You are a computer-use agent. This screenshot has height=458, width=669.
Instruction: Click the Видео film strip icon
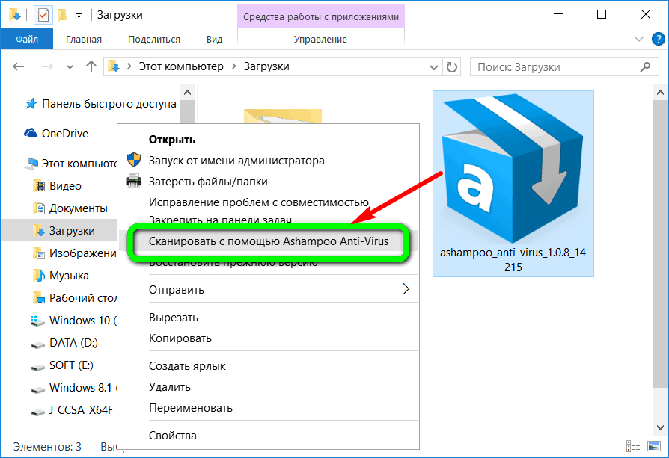click(39, 186)
